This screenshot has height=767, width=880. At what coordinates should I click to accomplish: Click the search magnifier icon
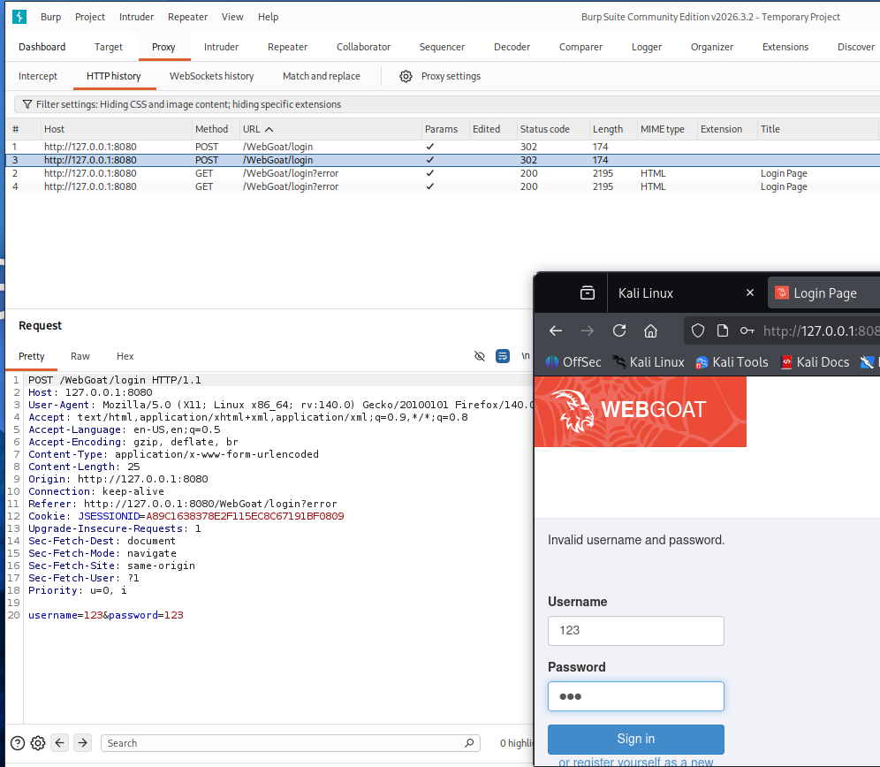[x=469, y=743]
